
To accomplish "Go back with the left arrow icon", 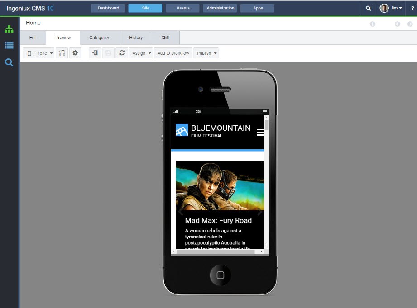I will tap(398, 24).
